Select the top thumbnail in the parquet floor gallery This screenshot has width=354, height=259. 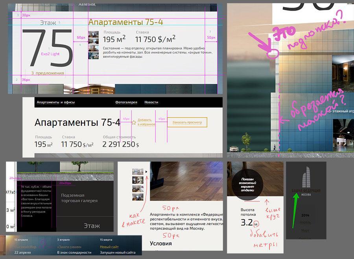(138, 172)
